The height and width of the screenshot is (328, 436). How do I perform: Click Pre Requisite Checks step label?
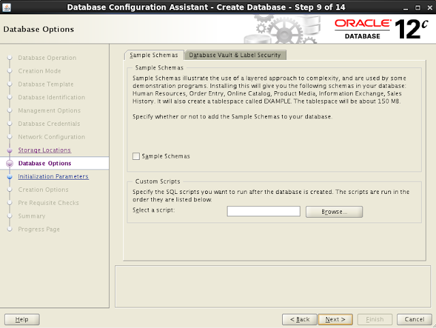click(48, 203)
